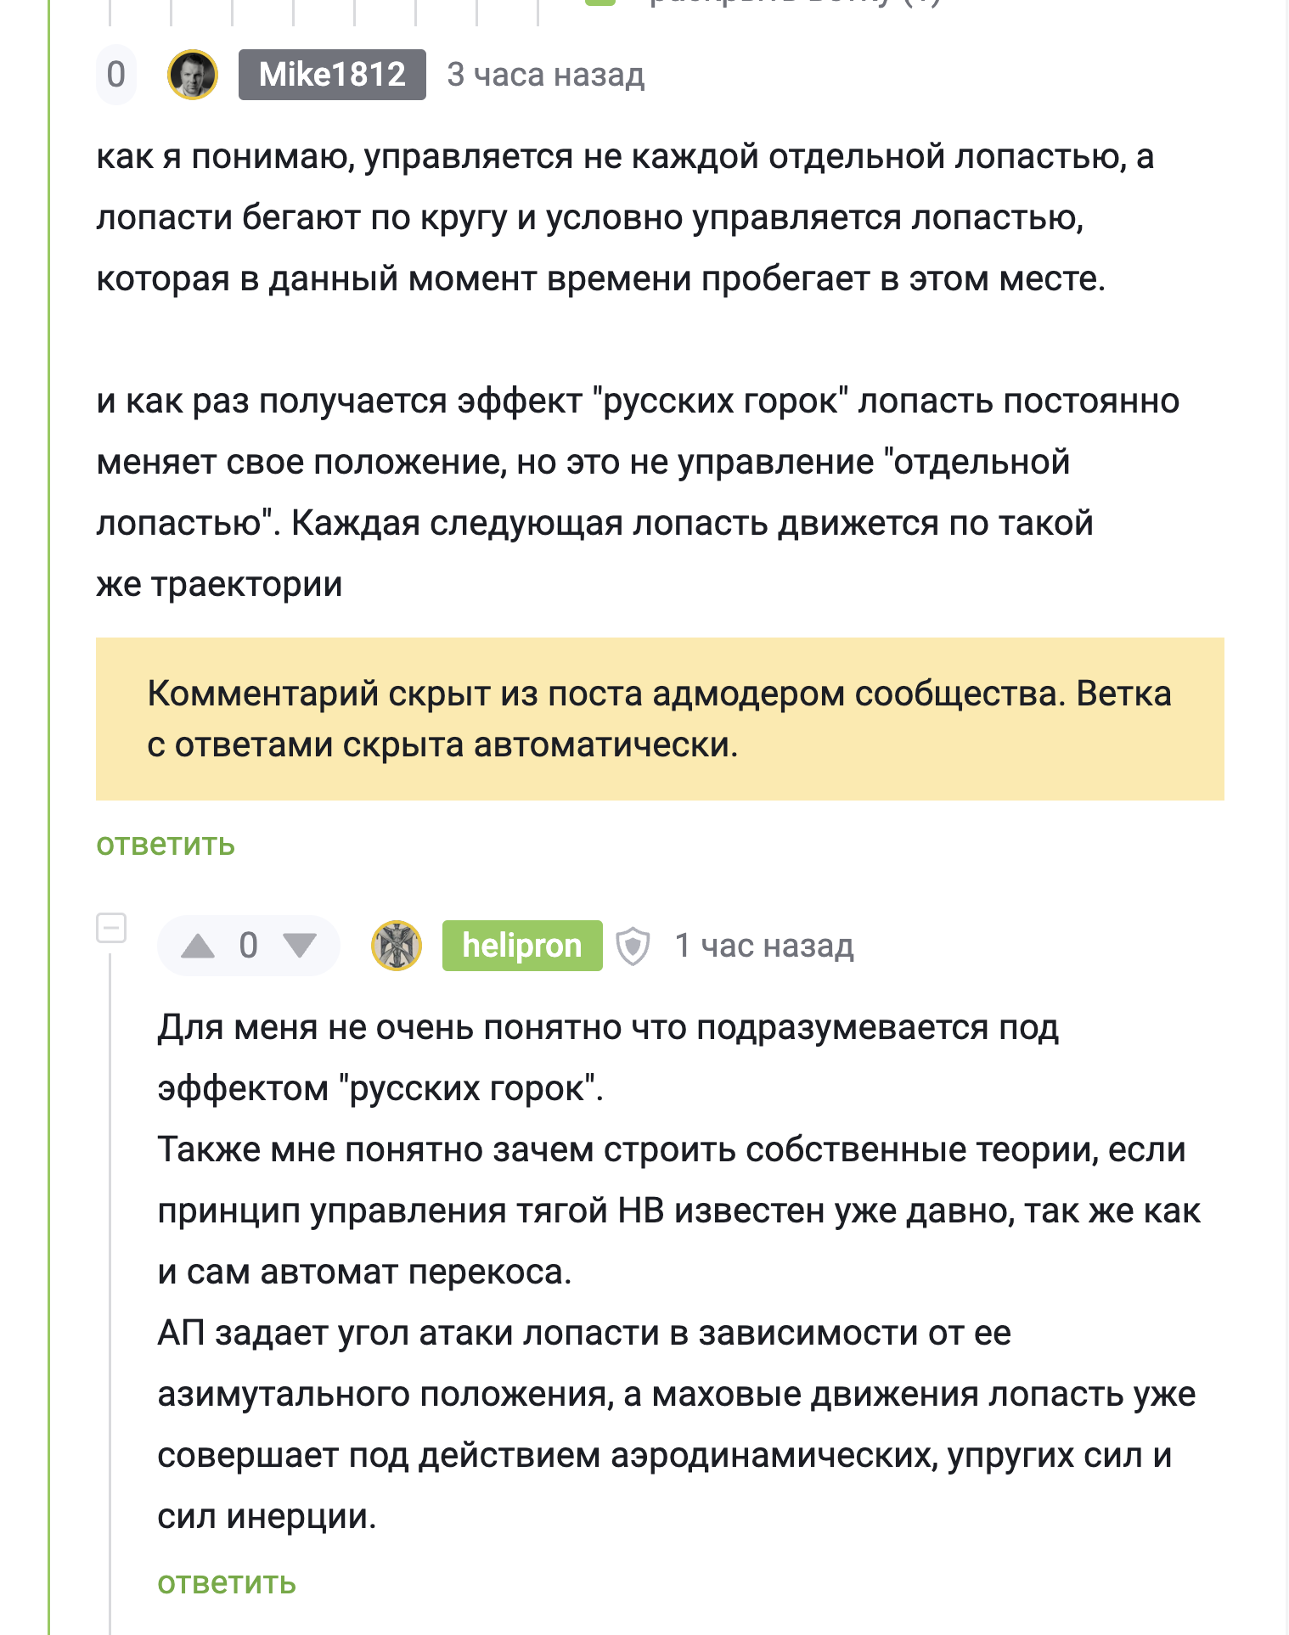Click the yellow hidden-comment moderator notice
1289x1635 pixels.
tap(659, 718)
